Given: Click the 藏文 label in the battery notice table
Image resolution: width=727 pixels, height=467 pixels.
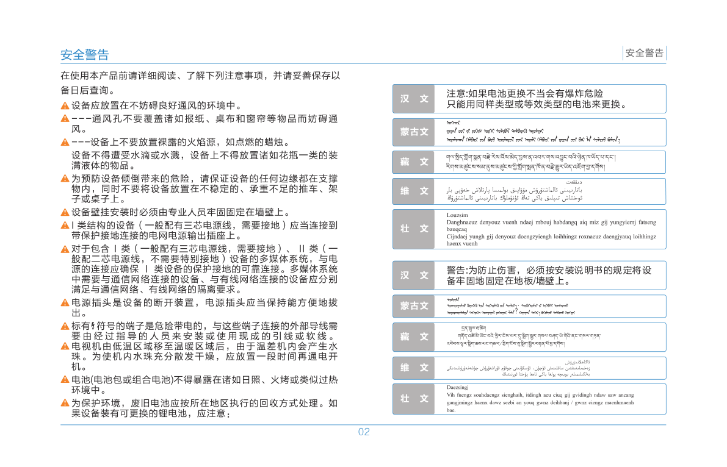Looking at the screenshot, I should tap(414, 162).
